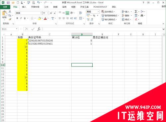
Task: Open the font name dropdown
Action: (x=41, y=13)
